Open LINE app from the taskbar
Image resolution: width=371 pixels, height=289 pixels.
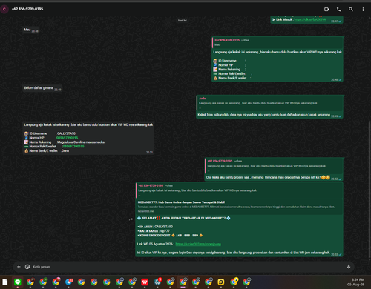click(18, 282)
